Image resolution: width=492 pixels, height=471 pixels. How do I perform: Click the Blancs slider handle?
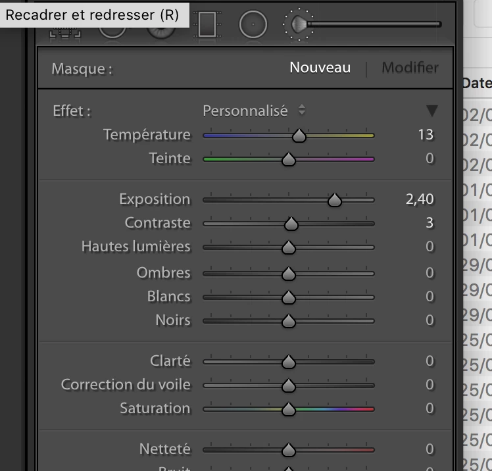(x=288, y=297)
